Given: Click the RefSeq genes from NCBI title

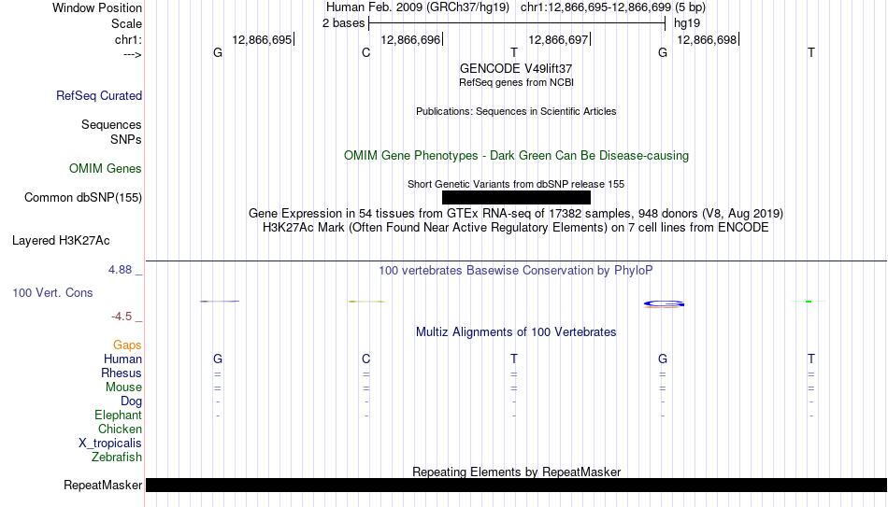Looking at the screenshot, I should [x=516, y=82].
